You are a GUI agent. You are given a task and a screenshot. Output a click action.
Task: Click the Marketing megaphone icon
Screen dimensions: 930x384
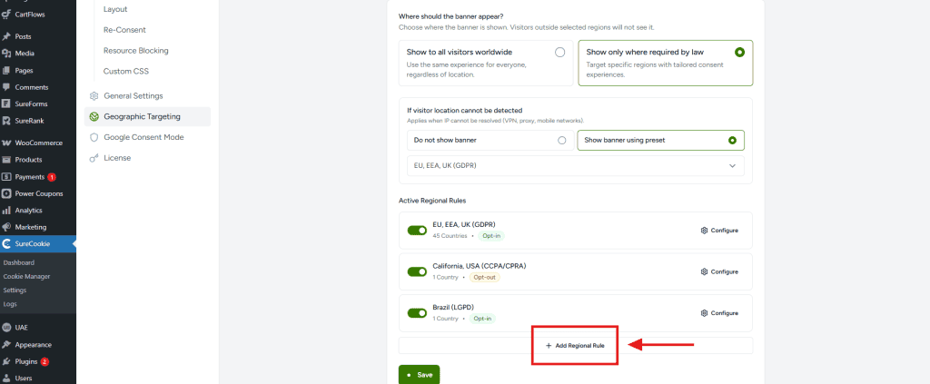click(6, 227)
